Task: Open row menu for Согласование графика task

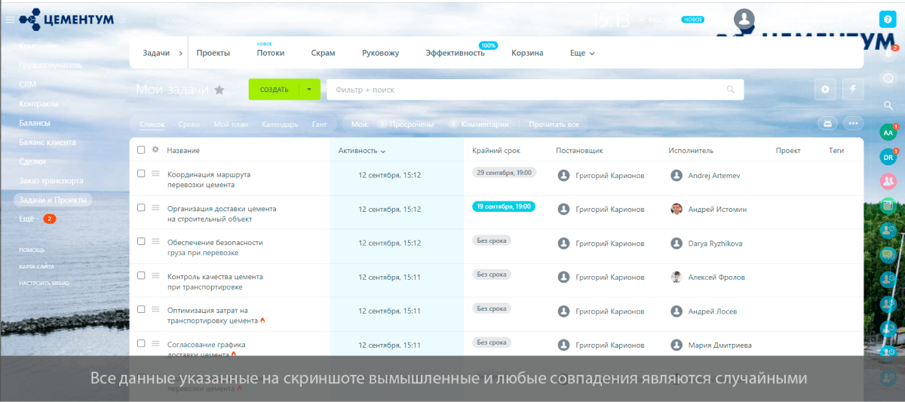Action: tap(155, 343)
